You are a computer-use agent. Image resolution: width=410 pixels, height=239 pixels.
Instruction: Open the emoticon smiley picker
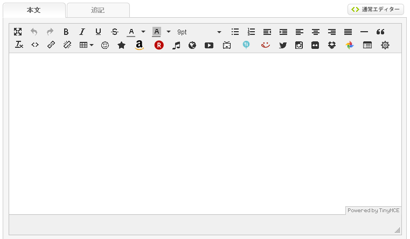pyautogui.click(x=105, y=45)
